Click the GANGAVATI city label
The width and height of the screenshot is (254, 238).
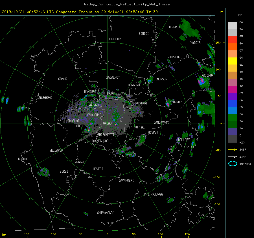161,123
